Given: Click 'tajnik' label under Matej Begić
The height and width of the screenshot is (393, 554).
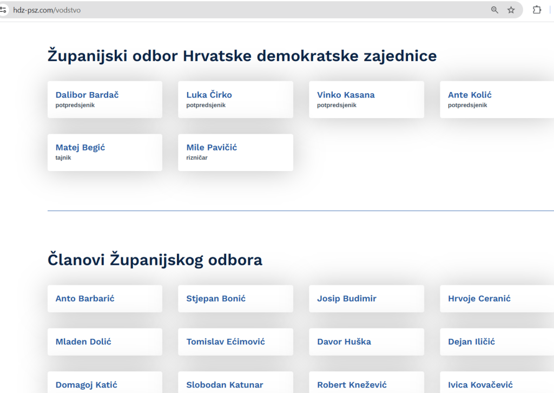Looking at the screenshot, I should [63, 158].
